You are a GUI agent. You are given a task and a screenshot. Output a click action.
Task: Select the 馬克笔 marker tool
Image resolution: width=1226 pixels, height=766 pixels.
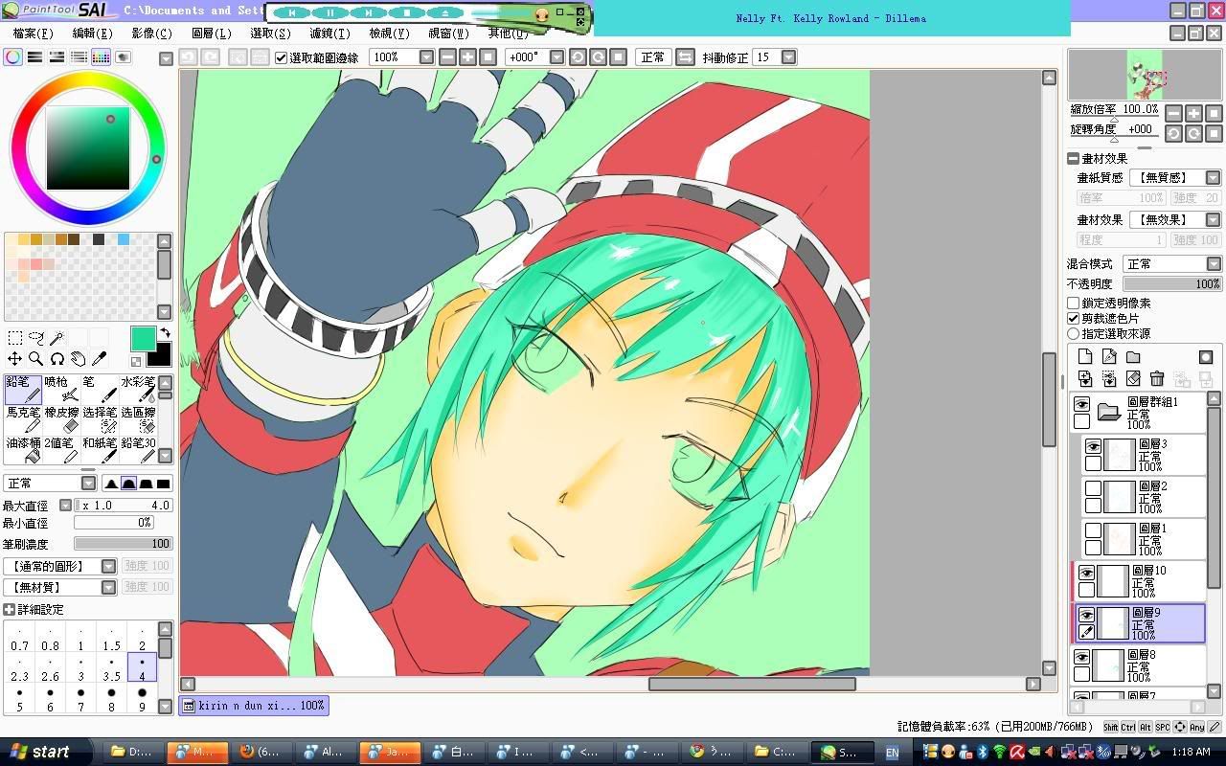coord(23,419)
